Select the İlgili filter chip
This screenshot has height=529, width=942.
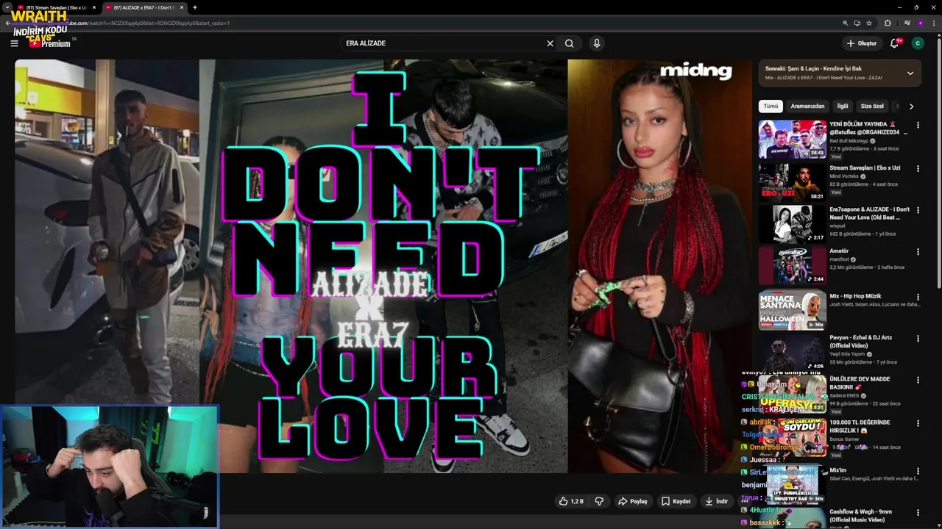[x=843, y=106]
